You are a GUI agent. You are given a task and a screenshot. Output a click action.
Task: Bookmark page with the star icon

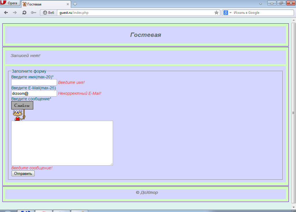[217, 13]
